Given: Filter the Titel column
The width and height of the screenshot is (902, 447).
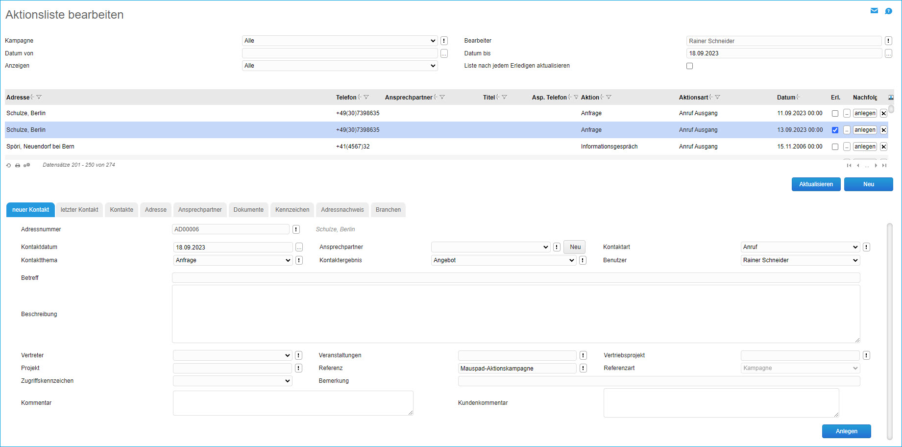Looking at the screenshot, I should [x=504, y=97].
